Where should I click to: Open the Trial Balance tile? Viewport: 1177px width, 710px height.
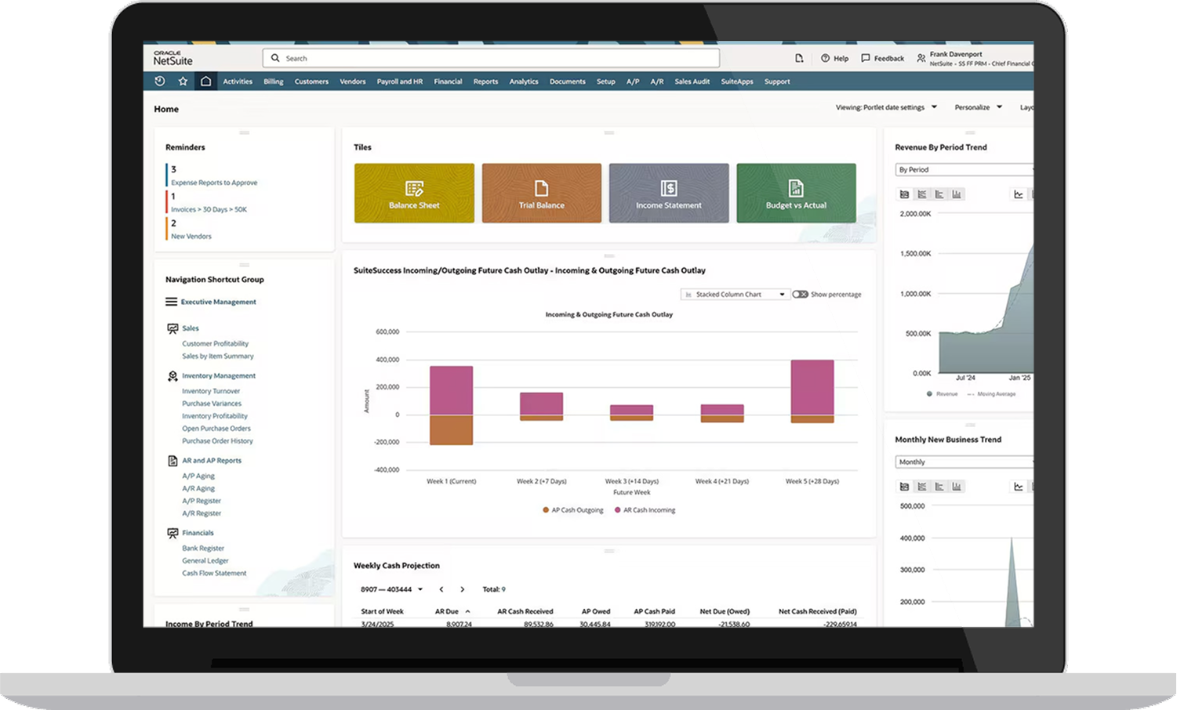[541, 193]
